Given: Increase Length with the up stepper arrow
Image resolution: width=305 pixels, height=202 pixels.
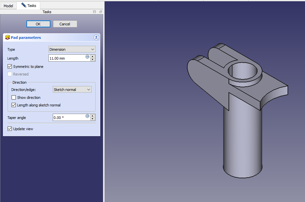Looking at the screenshot, I should (x=93, y=57).
